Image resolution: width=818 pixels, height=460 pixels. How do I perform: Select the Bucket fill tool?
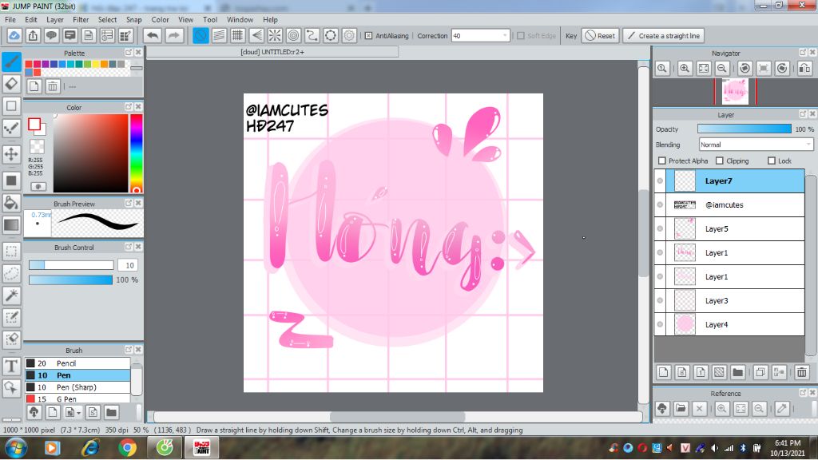tap(11, 203)
